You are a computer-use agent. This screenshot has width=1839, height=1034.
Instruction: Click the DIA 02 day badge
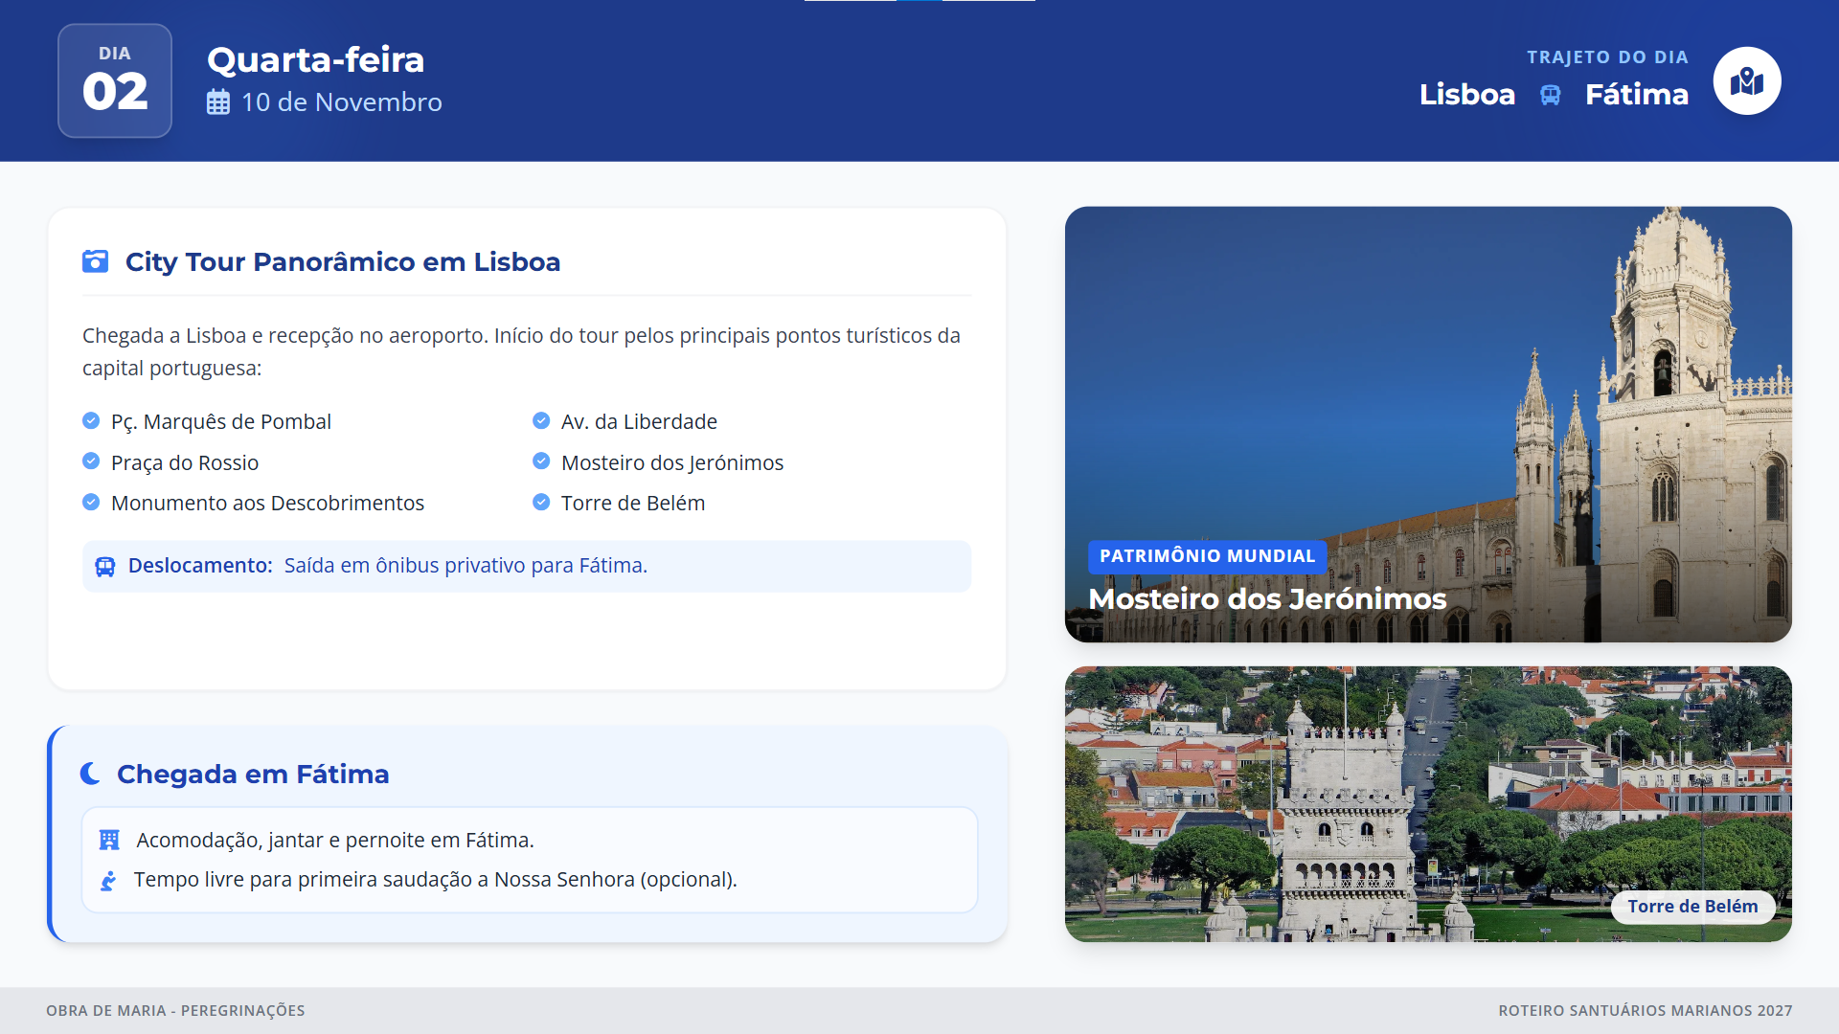(115, 81)
